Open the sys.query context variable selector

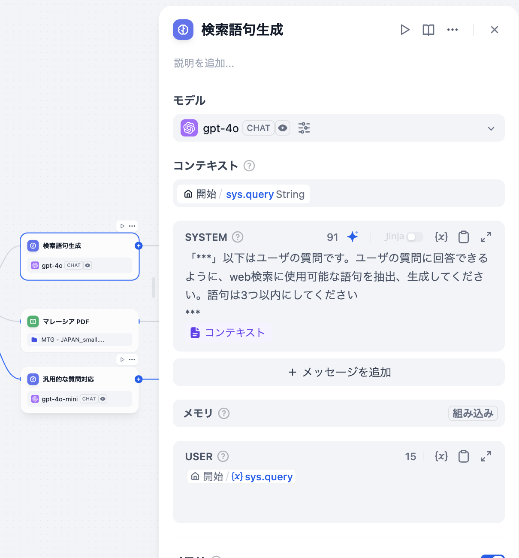(x=243, y=194)
